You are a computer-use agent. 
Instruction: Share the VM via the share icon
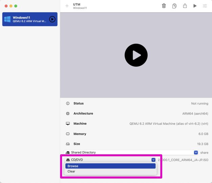point(185,6)
